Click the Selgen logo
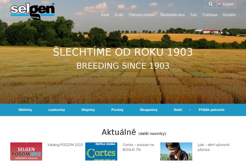 pyautogui.click(x=32, y=11)
